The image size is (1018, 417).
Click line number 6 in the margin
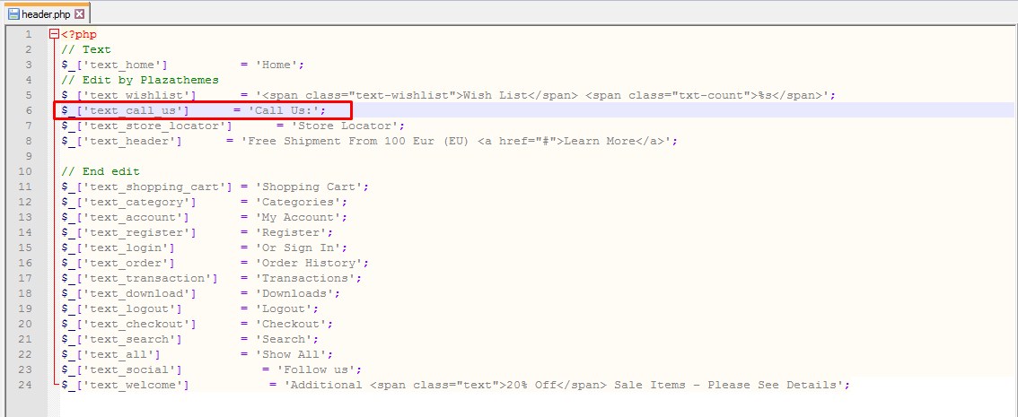[x=29, y=110]
